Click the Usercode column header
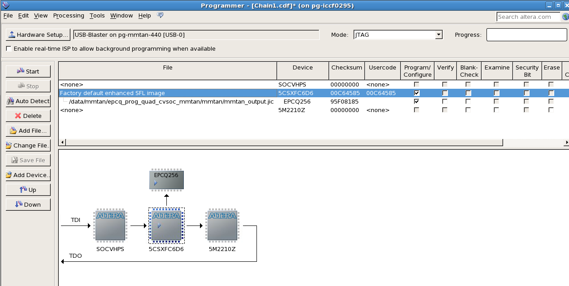This screenshot has height=286, width=569. click(x=382, y=71)
